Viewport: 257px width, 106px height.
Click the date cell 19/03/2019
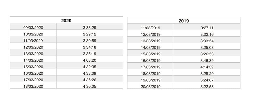(151, 79)
